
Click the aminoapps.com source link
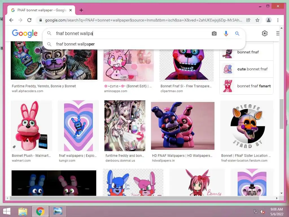click(x=115, y=91)
